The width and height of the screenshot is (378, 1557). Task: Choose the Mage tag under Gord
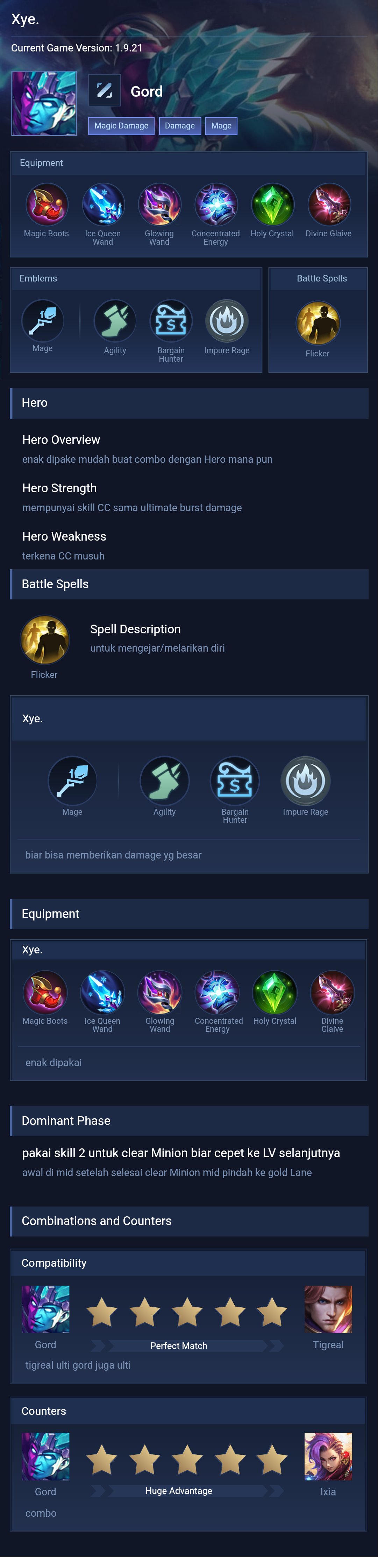222,126
